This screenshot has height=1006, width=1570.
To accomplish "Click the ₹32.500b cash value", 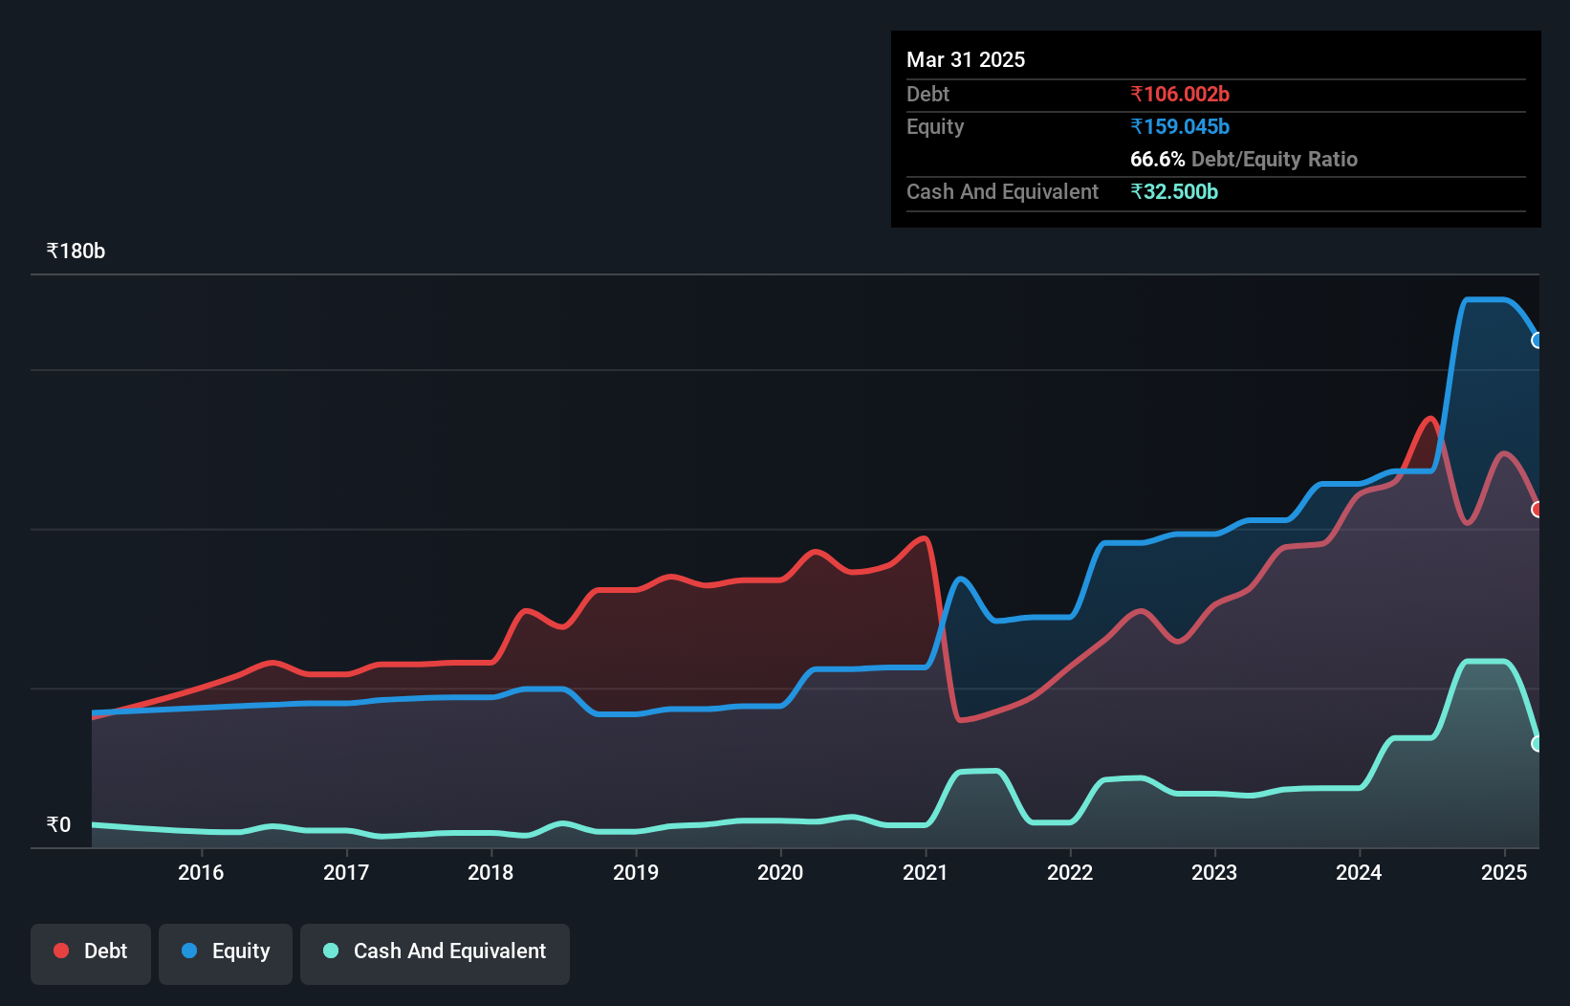I will pyautogui.click(x=1174, y=191).
